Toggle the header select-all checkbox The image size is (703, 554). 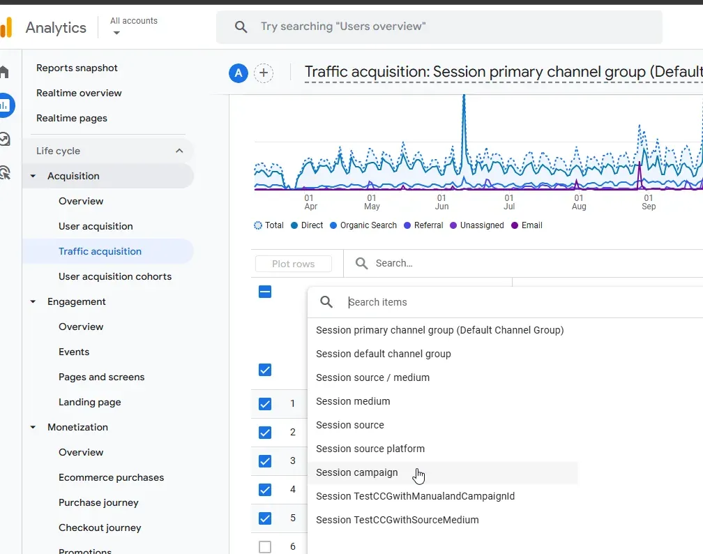tap(265, 292)
